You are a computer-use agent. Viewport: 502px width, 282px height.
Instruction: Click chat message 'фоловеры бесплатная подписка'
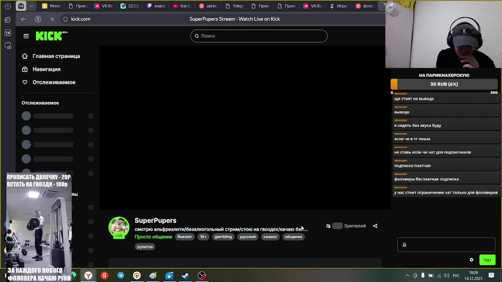point(426,179)
